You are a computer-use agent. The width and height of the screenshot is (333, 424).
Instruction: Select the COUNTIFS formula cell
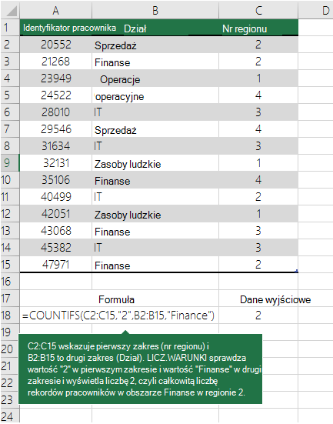pyautogui.click(x=119, y=315)
